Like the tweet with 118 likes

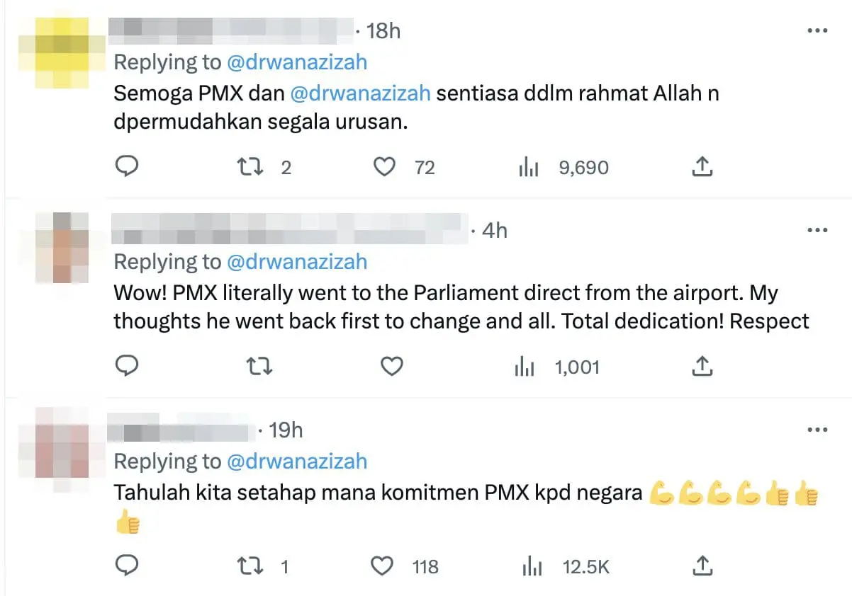click(x=383, y=566)
